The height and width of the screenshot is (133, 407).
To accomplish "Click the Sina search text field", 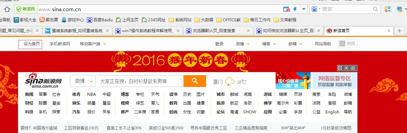I will click(x=140, y=81).
